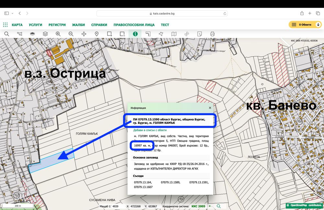Image resolution: width=324 pixels, height=210 pixels.
Task: Reload the page in Safari
Action: [225, 13]
